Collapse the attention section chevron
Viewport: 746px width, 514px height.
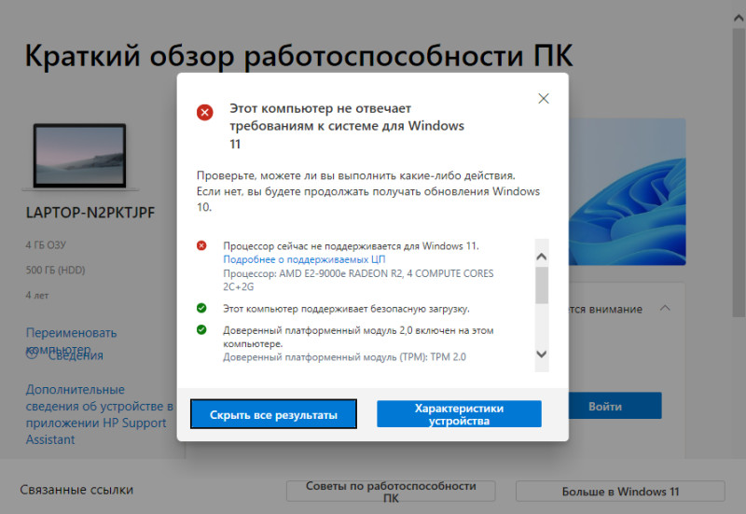665,309
